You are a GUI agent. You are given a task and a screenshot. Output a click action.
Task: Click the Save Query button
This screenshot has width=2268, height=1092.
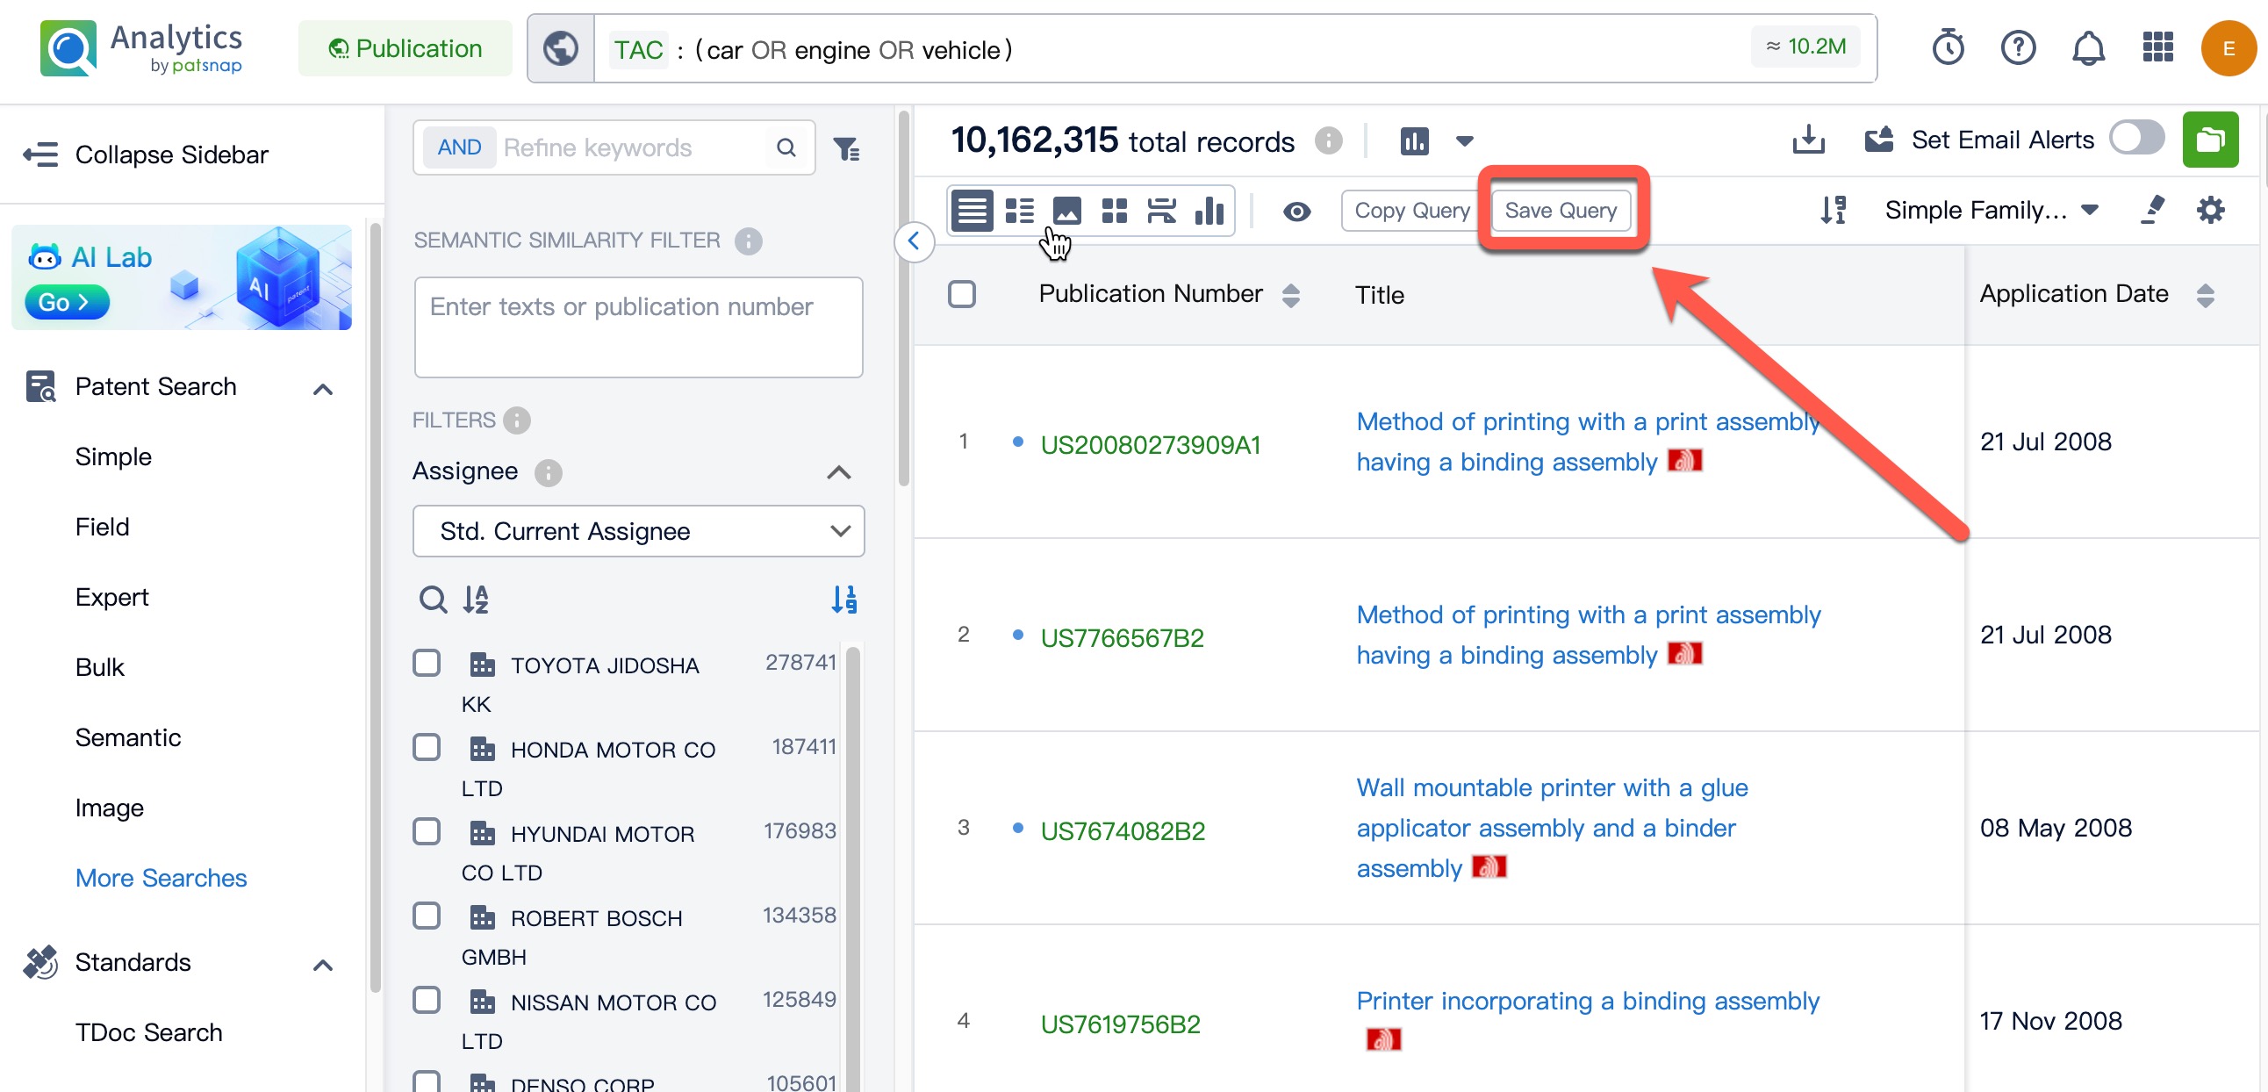coord(1561,211)
